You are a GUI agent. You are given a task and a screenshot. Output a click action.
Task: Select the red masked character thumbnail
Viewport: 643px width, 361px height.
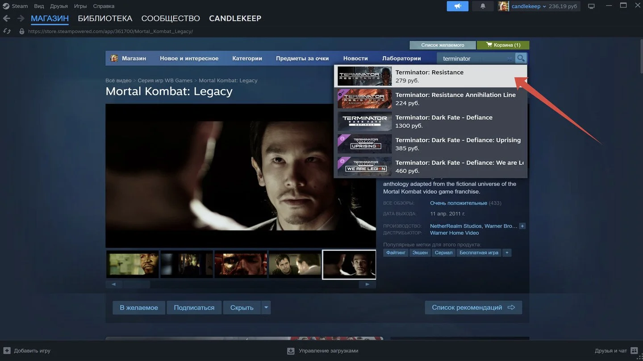[x=241, y=265]
